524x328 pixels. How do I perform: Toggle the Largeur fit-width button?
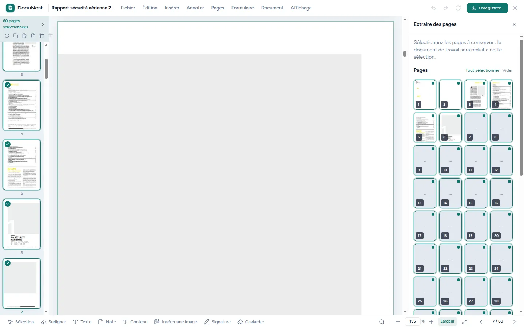448,321
